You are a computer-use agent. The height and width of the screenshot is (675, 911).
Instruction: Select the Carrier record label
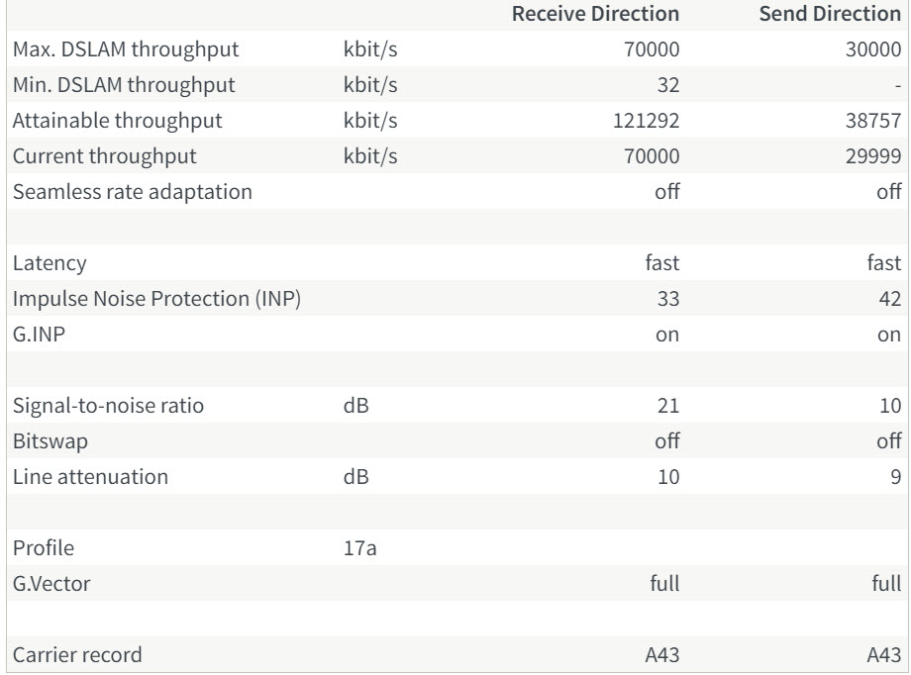[x=77, y=654]
